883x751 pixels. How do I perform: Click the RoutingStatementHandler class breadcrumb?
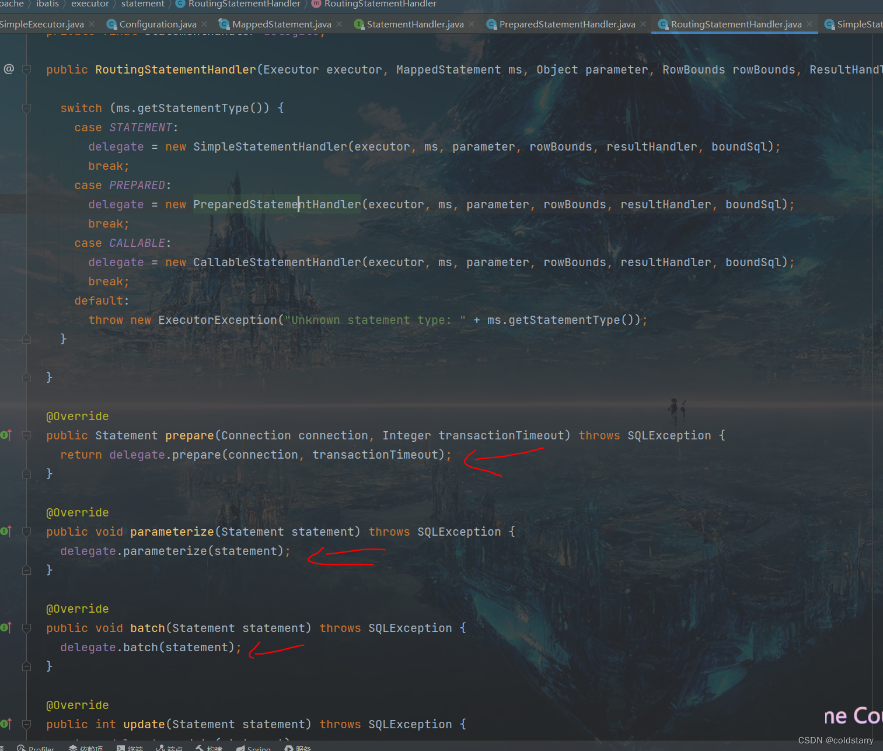[x=244, y=4]
